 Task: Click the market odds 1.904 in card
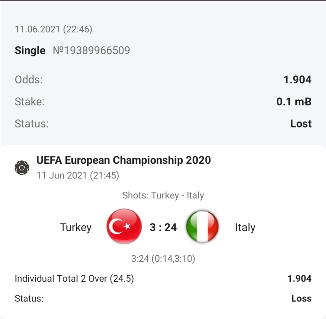299,279
